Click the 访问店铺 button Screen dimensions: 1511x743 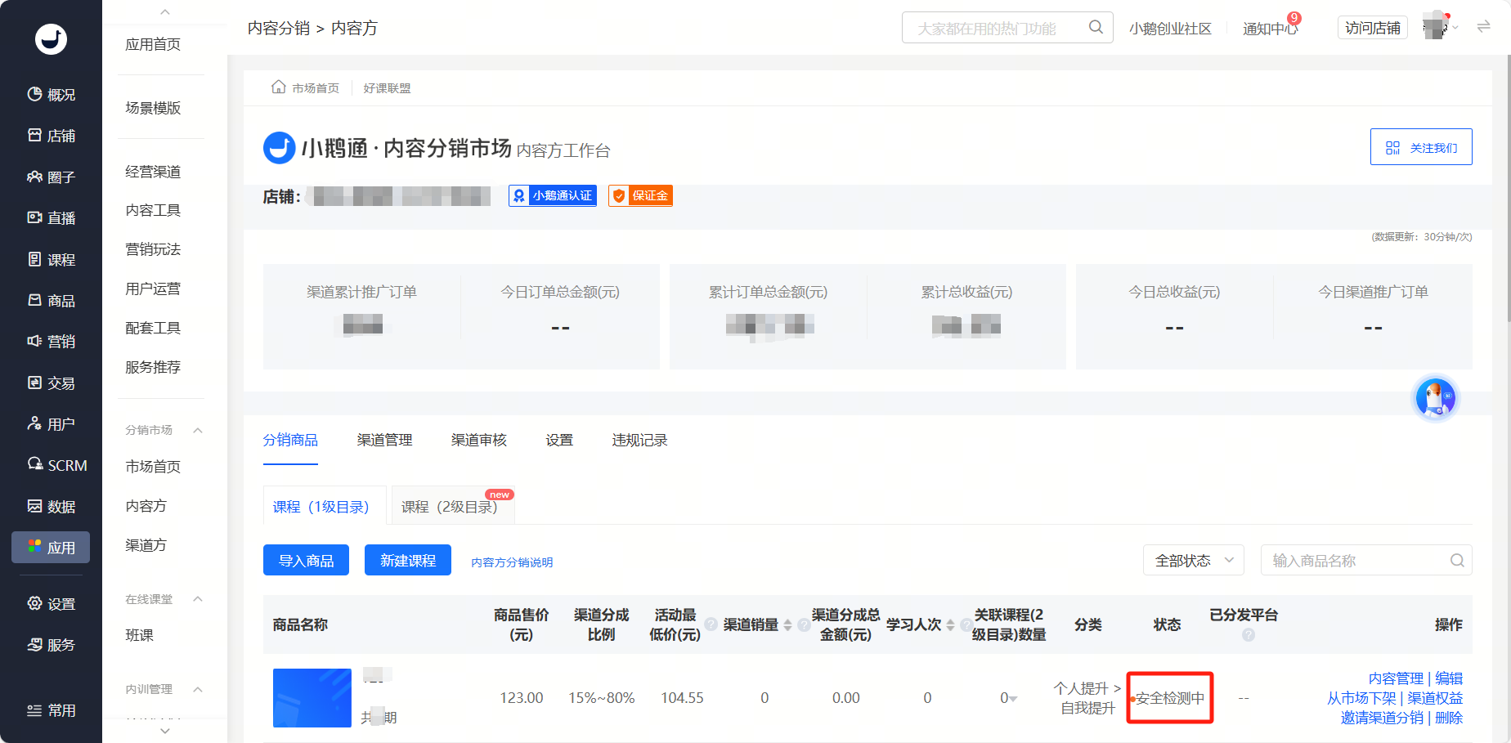[x=1372, y=28]
